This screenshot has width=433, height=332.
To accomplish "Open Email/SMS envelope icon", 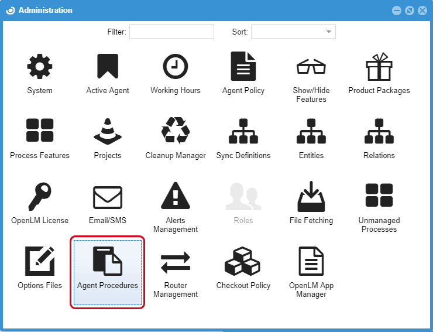I will pyautogui.click(x=108, y=197).
